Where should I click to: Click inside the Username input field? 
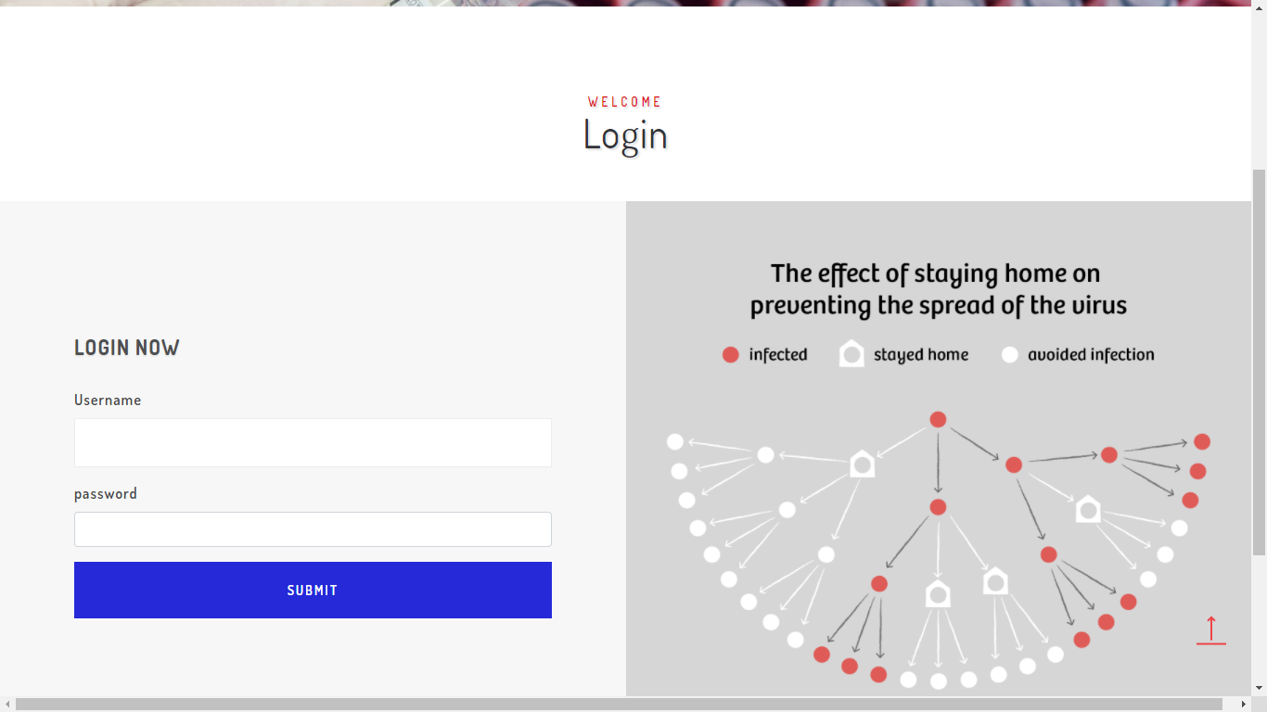click(x=313, y=442)
